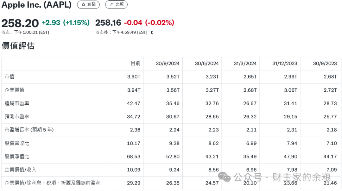Click price-to-book value 52.80
342x191 pixels.
click(173, 156)
